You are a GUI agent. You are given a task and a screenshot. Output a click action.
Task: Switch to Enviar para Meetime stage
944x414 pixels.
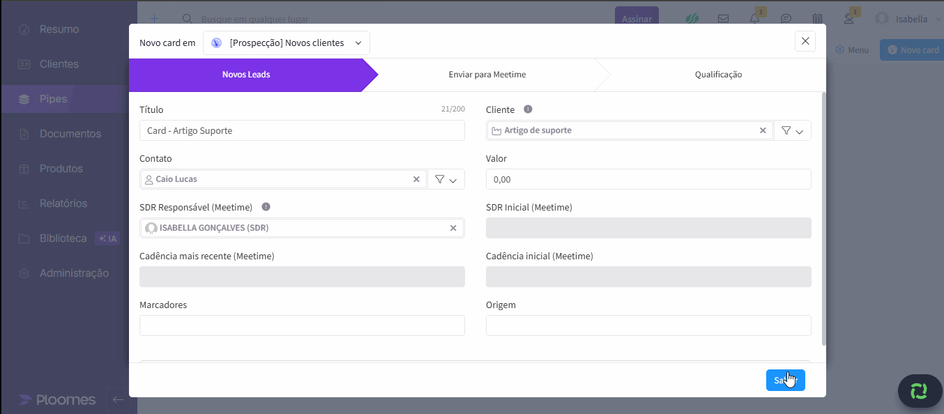click(487, 75)
